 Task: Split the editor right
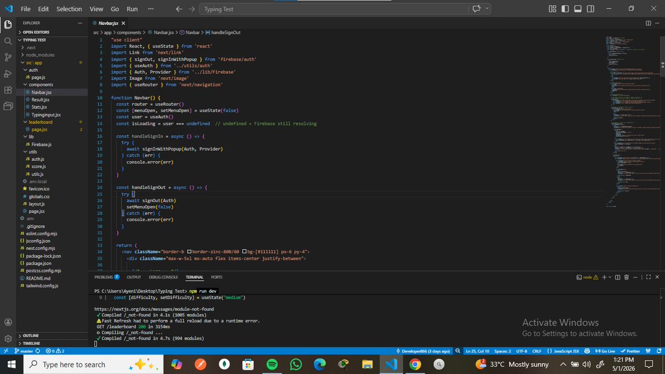point(649,23)
